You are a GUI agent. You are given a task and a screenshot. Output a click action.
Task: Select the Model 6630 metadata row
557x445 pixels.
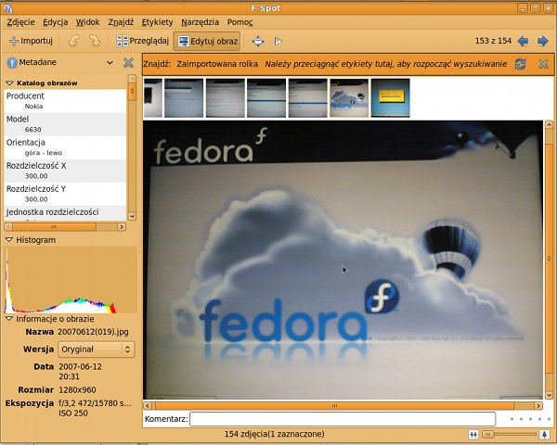coord(65,124)
